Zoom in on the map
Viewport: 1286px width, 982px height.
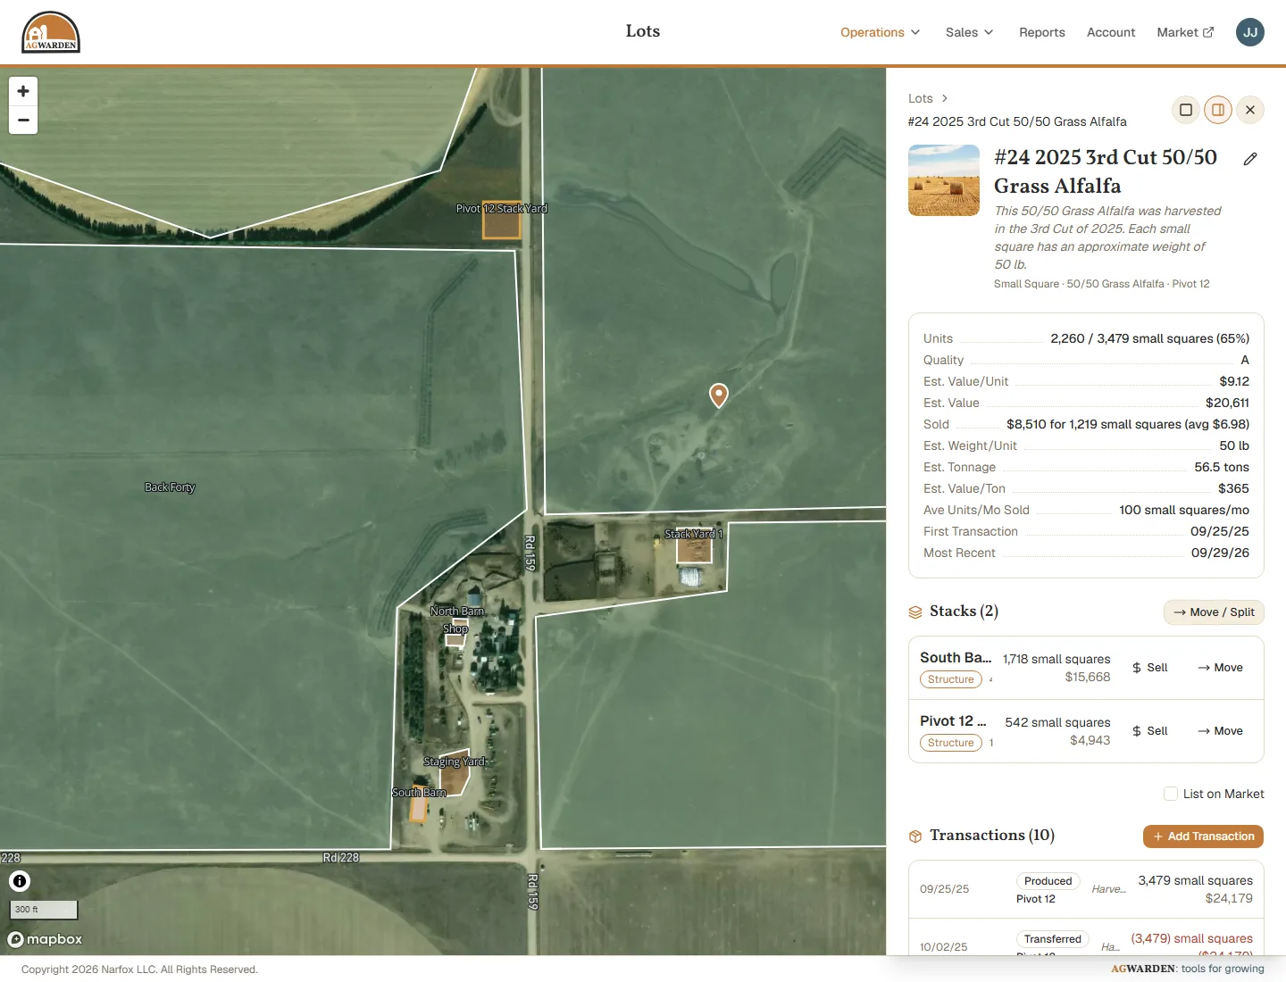tap(23, 91)
